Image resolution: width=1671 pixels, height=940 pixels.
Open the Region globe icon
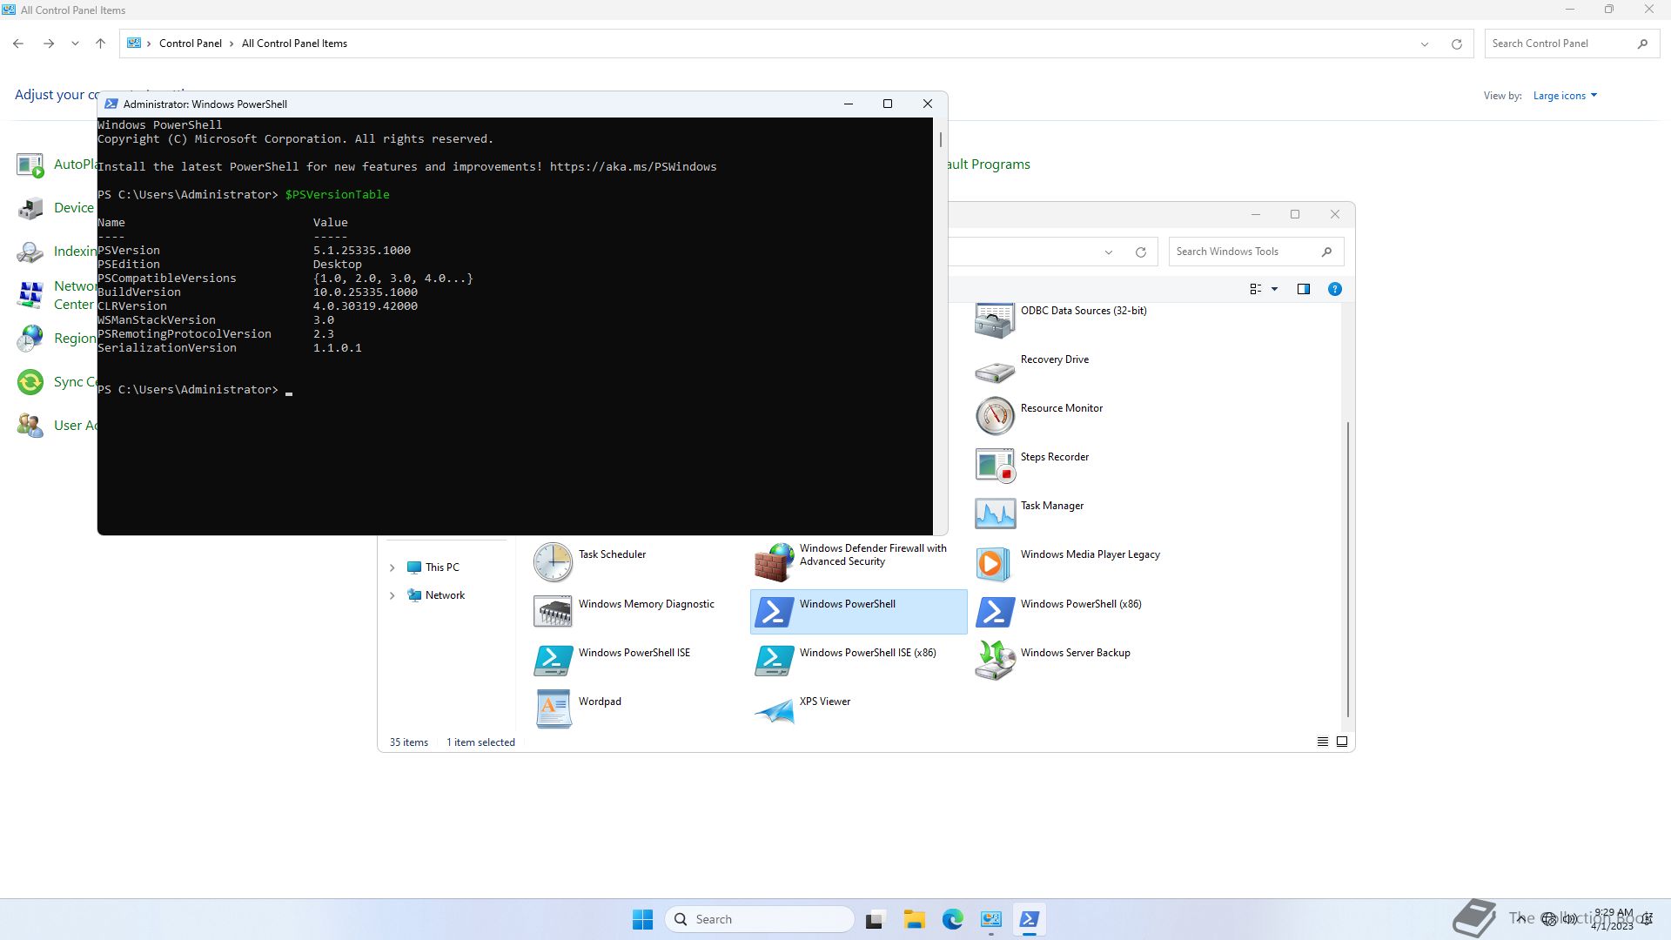tap(30, 339)
